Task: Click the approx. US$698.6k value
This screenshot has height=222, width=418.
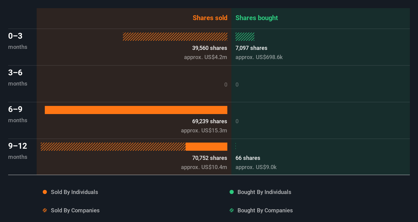Action: pyautogui.click(x=259, y=57)
